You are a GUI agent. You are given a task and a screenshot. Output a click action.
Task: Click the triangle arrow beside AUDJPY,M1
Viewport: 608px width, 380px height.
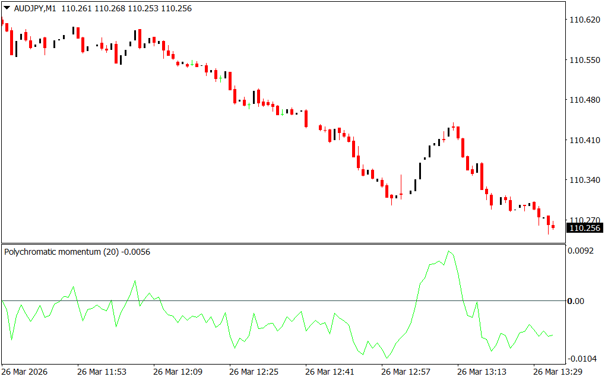7,9
